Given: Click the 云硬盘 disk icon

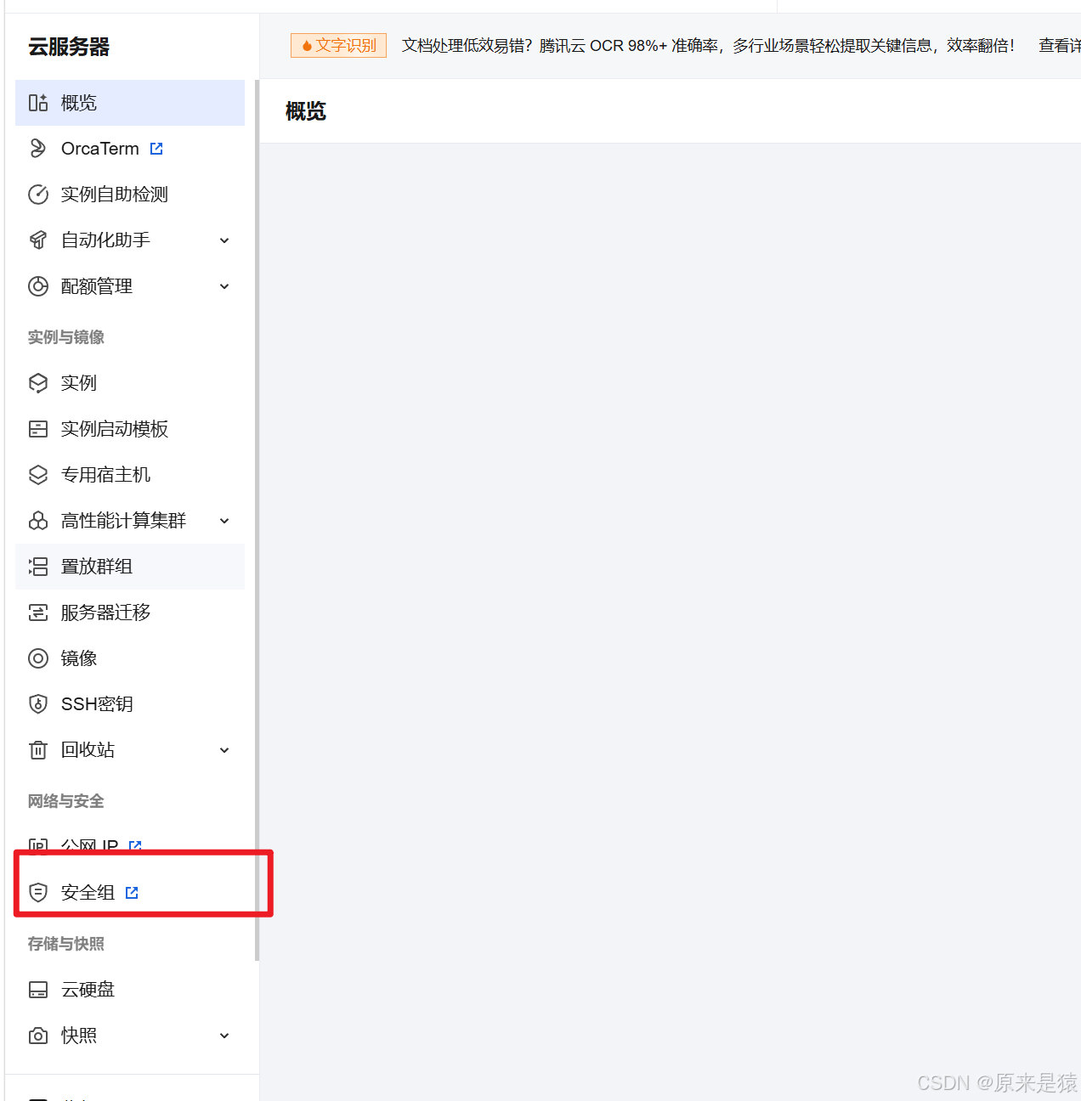Looking at the screenshot, I should pos(38,990).
